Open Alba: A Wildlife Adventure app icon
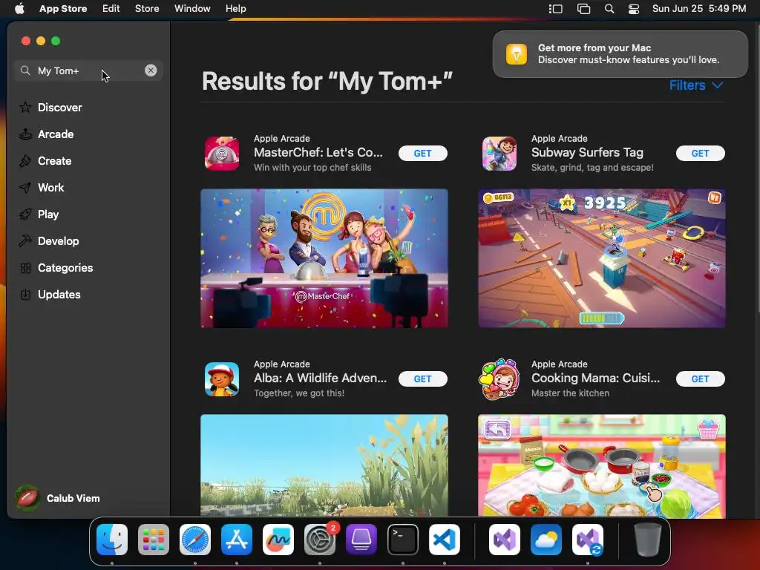The width and height of the screenshot is (760, 570). 222,379
